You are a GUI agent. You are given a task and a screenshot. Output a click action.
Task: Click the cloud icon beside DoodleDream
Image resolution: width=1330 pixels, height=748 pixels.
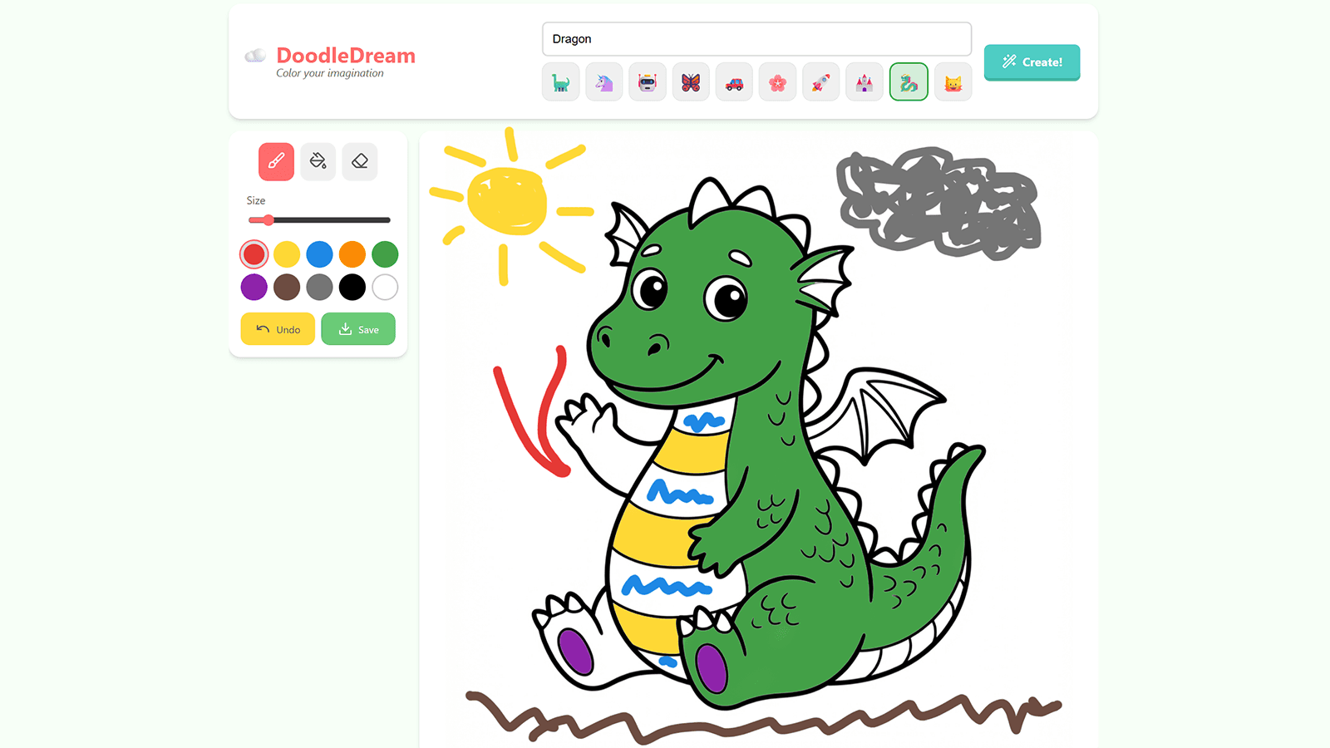click(x=256, y=55)
